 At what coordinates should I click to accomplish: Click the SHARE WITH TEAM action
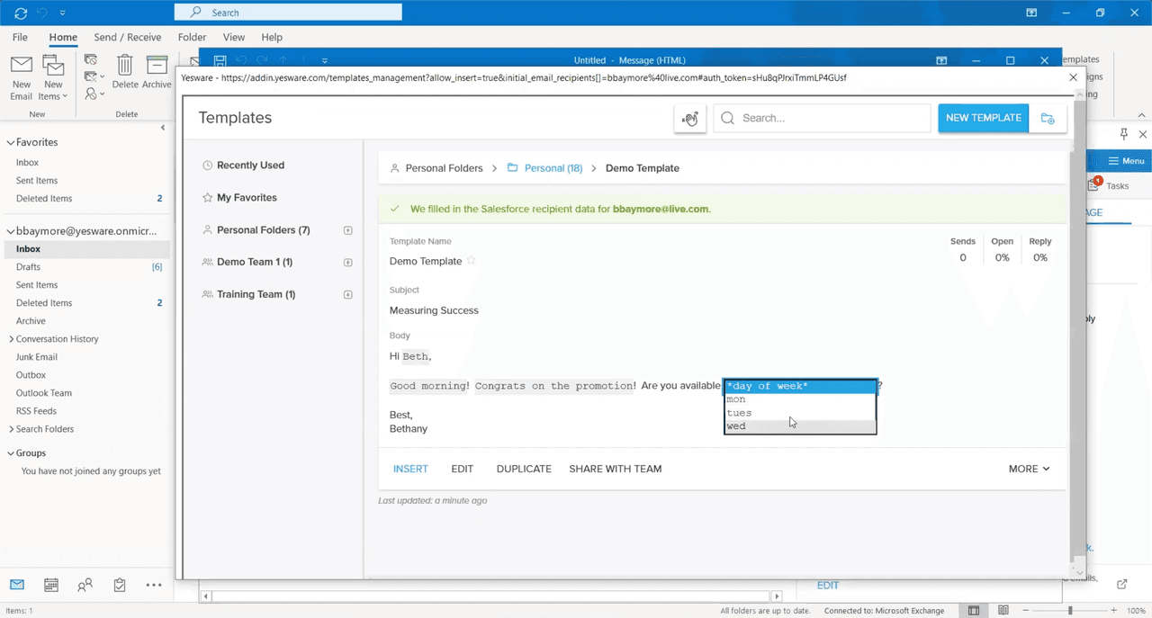[615, 469]
